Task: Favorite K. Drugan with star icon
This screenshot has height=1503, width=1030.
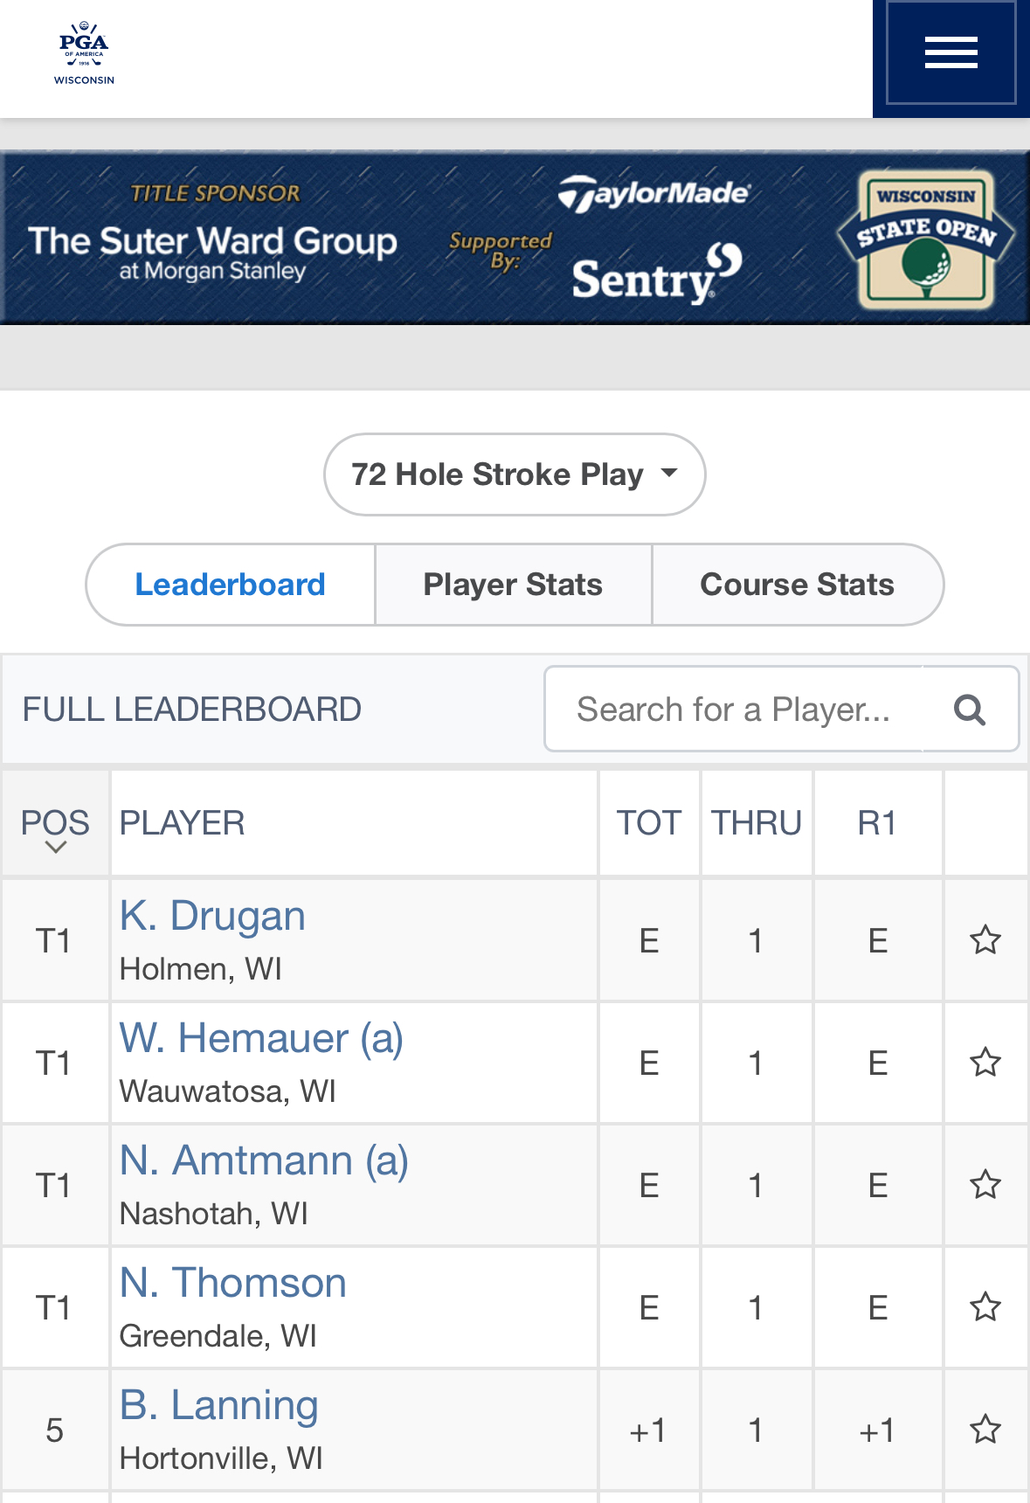Action: [x=985, y=940]
